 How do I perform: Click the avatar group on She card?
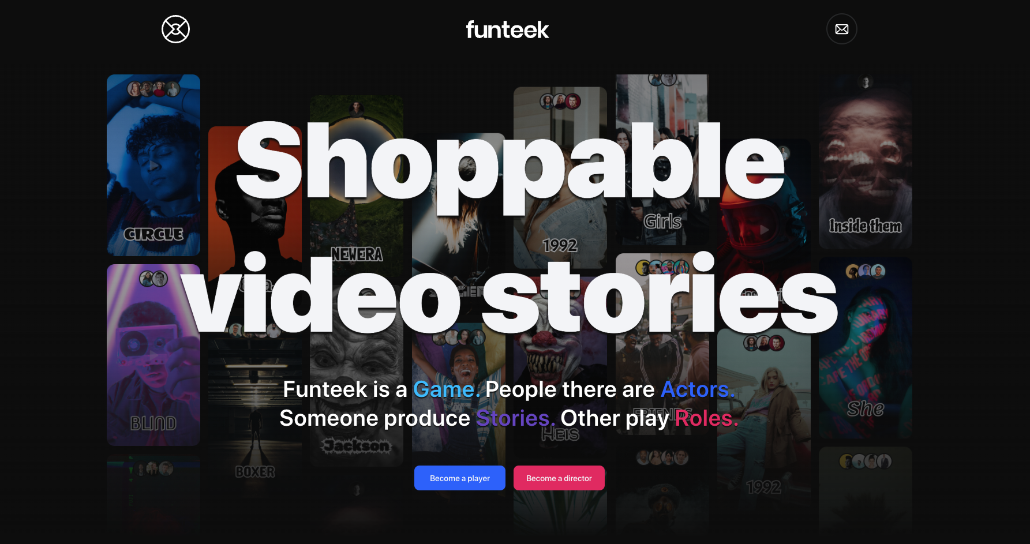pyautogui.click(x=865, y=271)
